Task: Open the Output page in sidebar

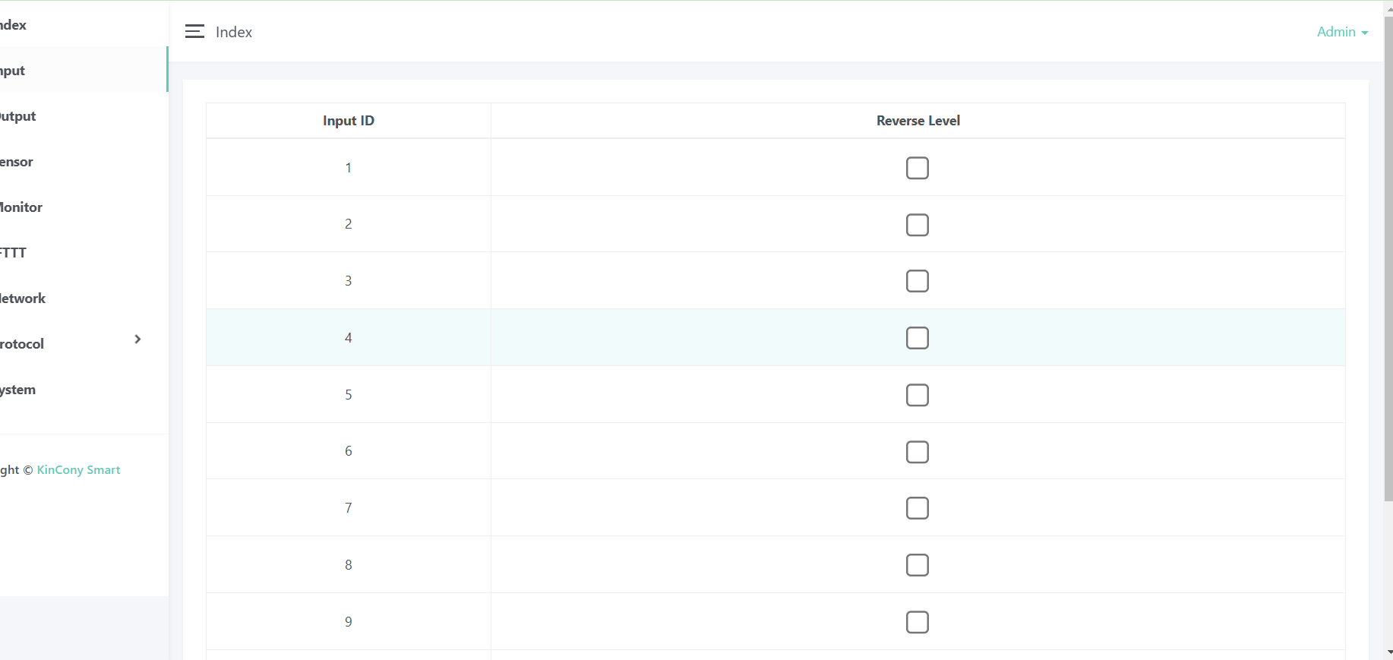Action: pyautogui.click(x=19, y=116)
